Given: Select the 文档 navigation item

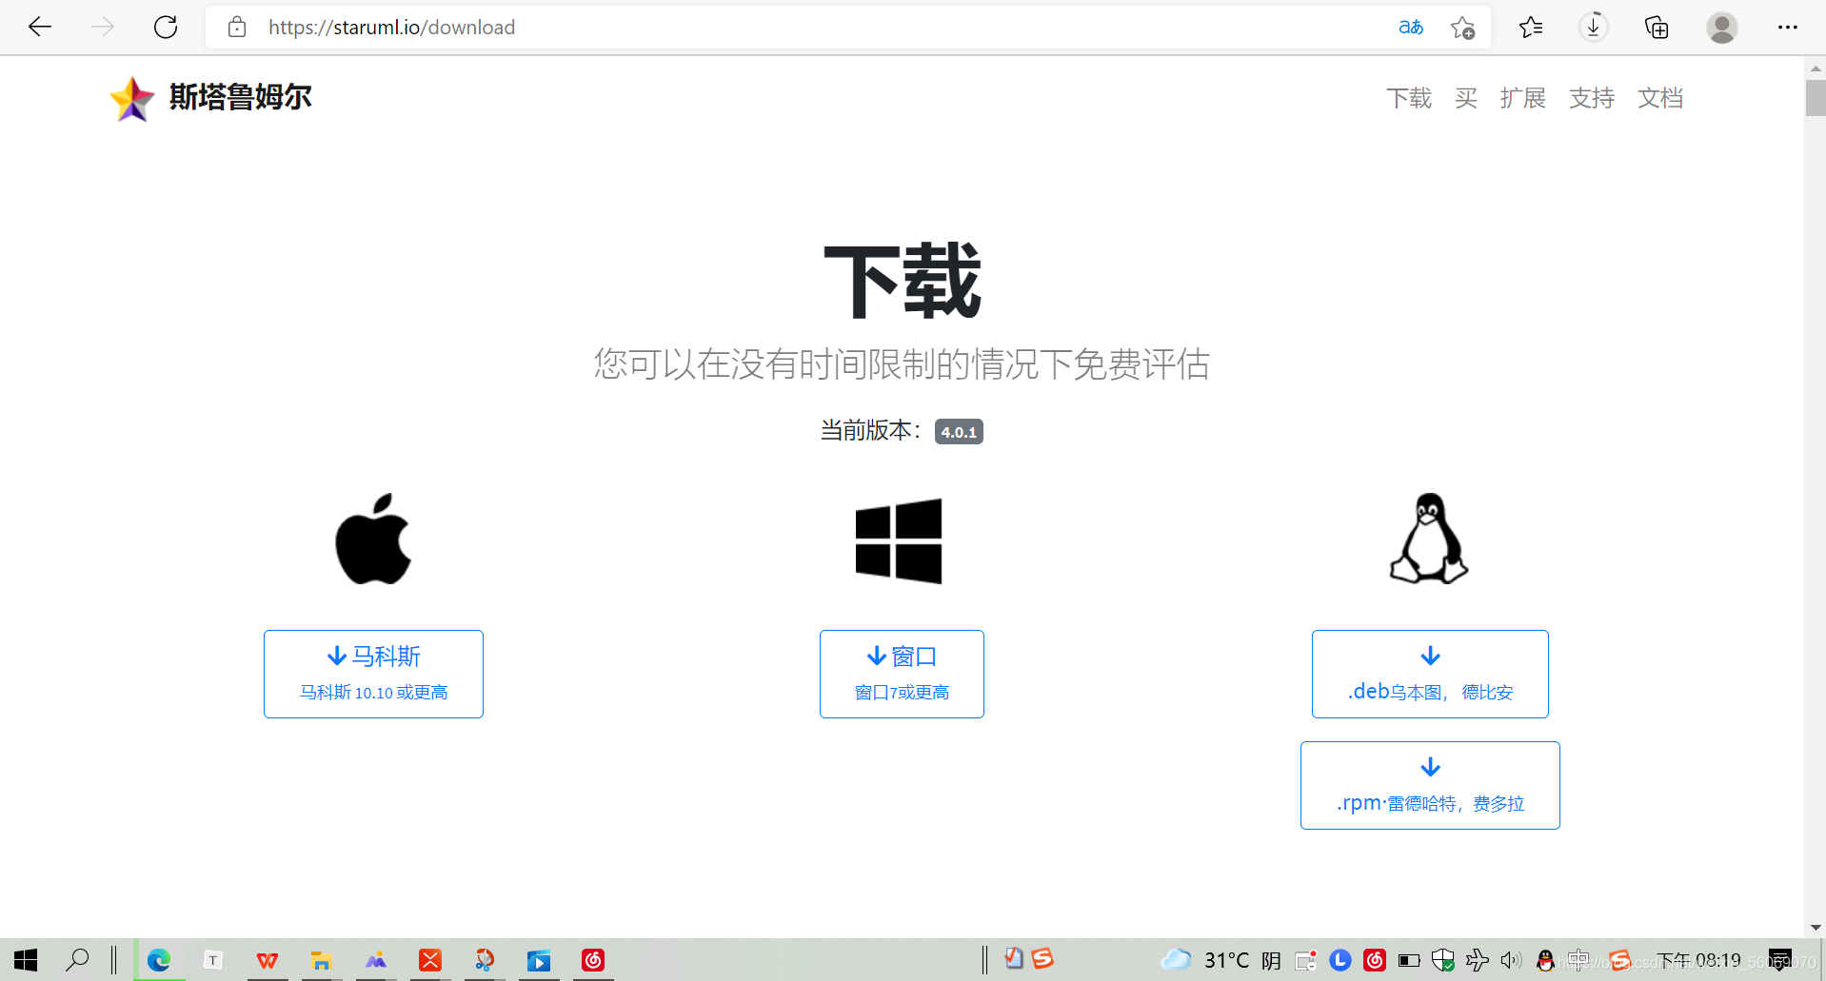Looking at the screenshot, I should 1660,98.
